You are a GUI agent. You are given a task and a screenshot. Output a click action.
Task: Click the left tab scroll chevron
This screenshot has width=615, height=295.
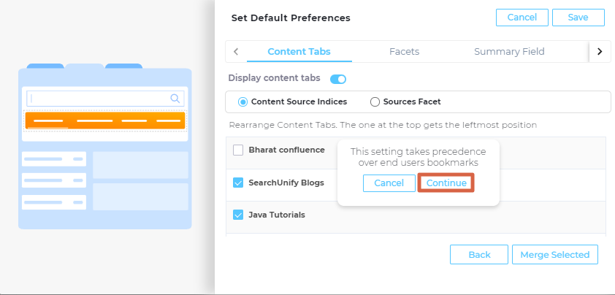click(236, 52)
